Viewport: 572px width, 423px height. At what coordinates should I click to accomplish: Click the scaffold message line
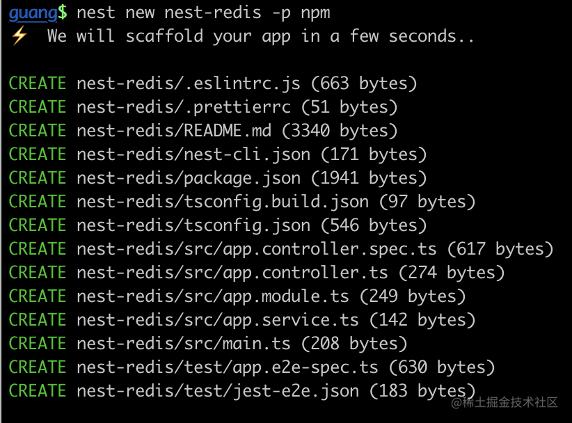point(261,36)
